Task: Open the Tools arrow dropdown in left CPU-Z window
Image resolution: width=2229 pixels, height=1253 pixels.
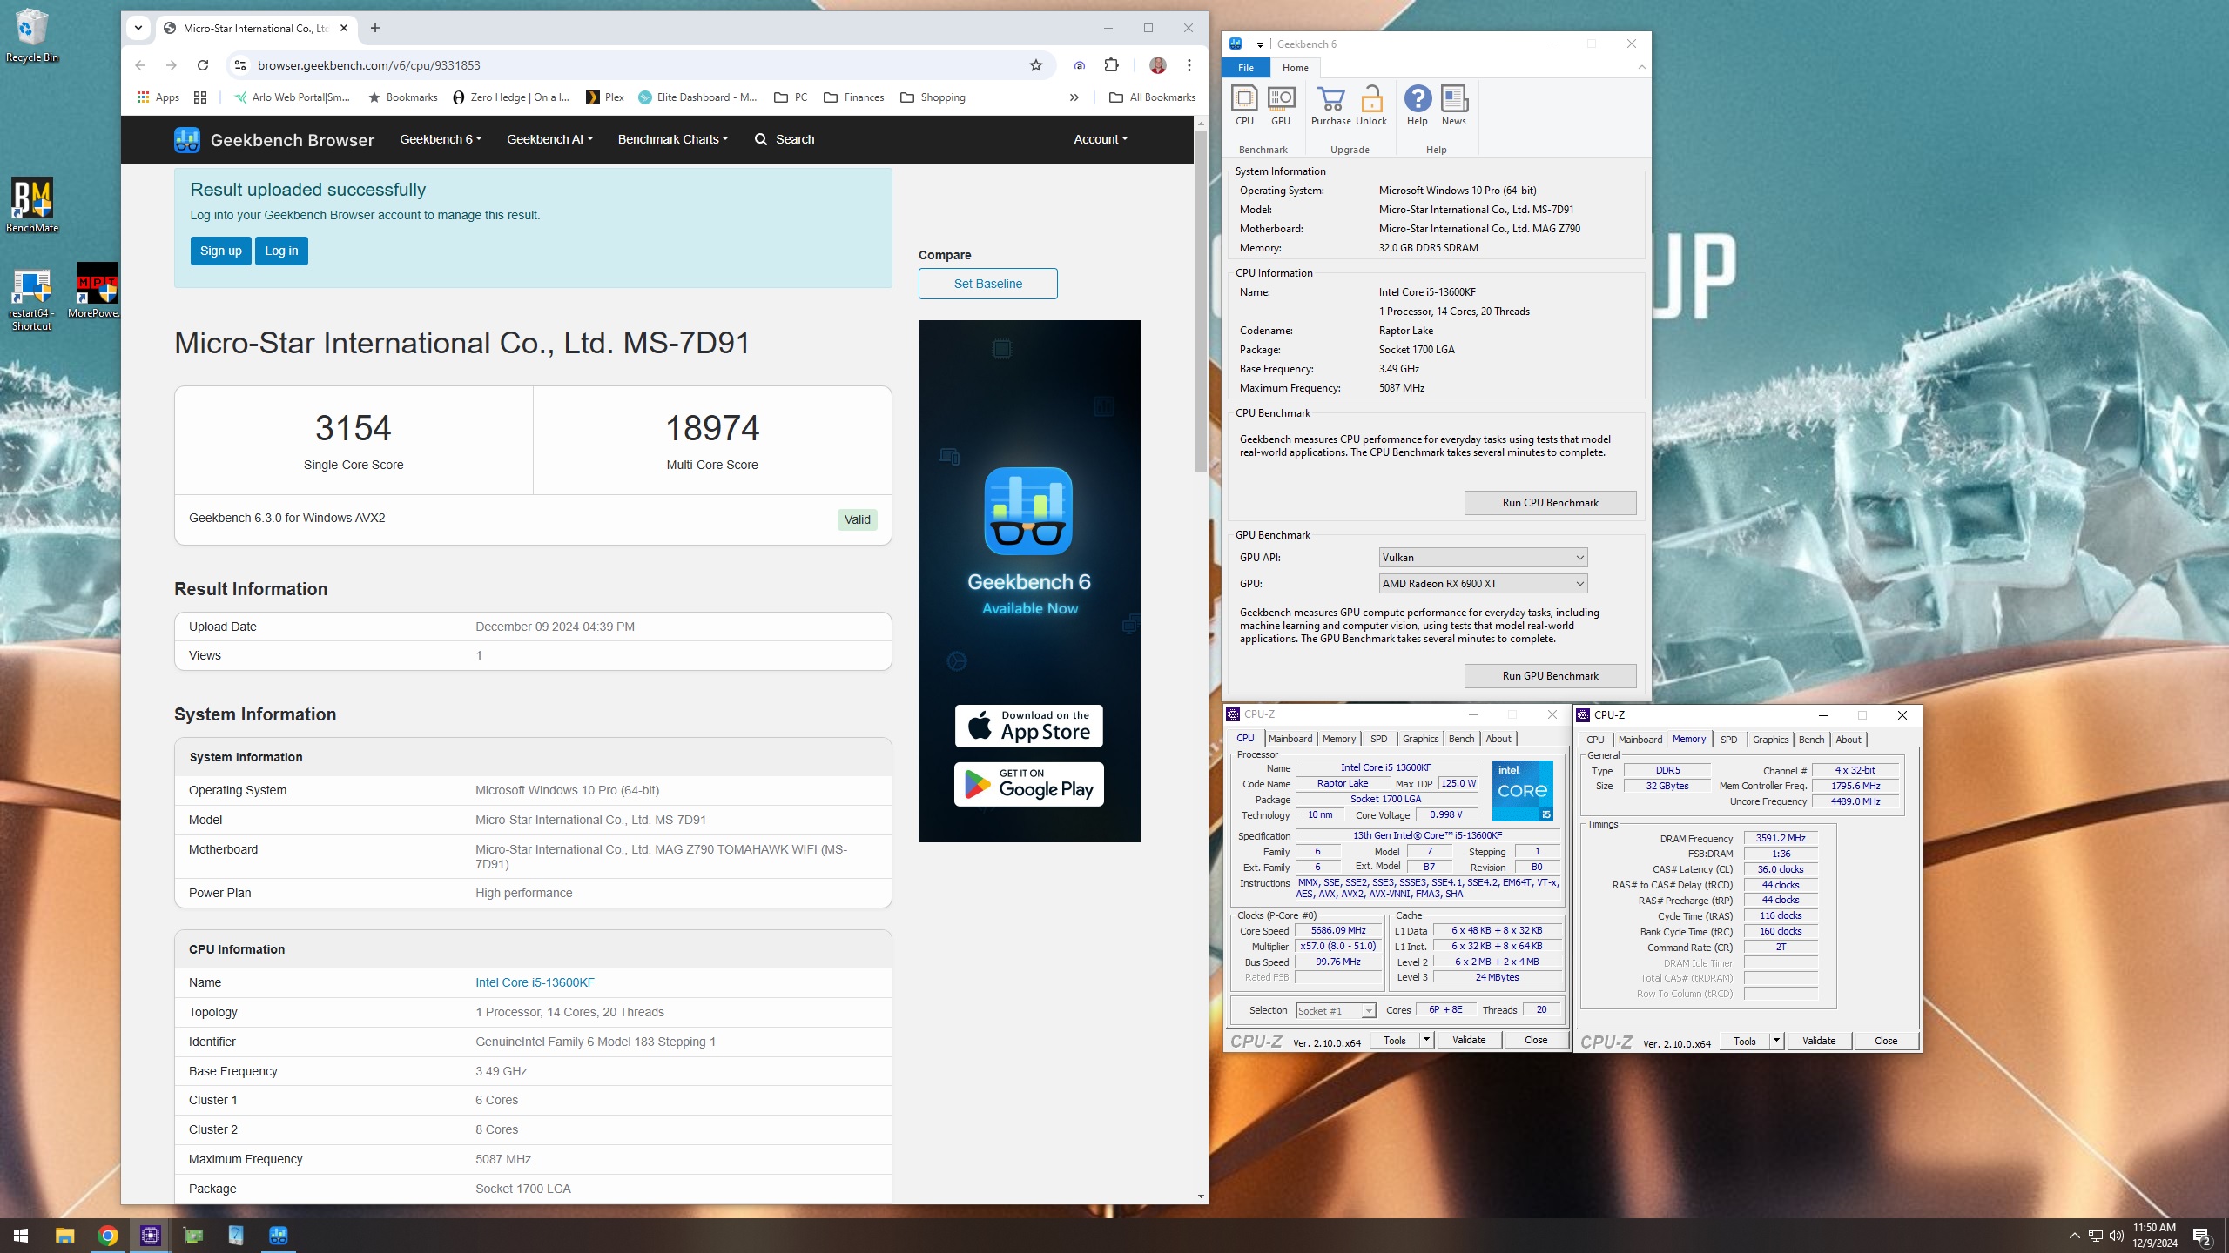Action: (1426, 1040)
